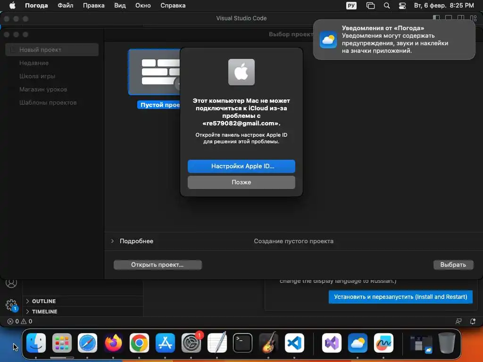Click the errors and warnings status indicator
483x362 pixels.
click(20, 321)
